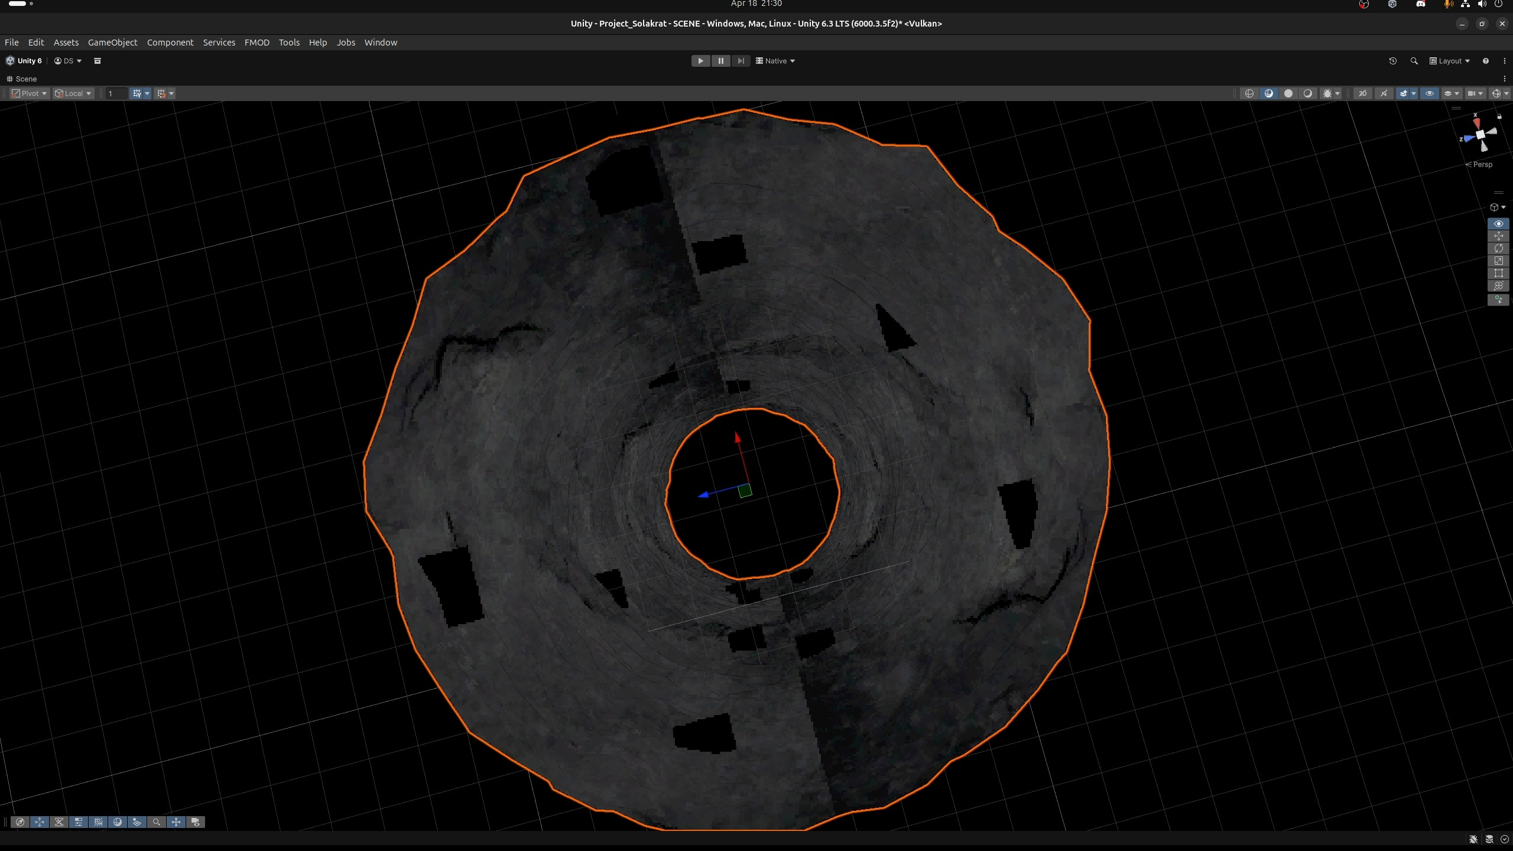Viewport: 1513px width, 851px height.
Task: Select the View tool with eye icon
Action: coord(1498,224)
